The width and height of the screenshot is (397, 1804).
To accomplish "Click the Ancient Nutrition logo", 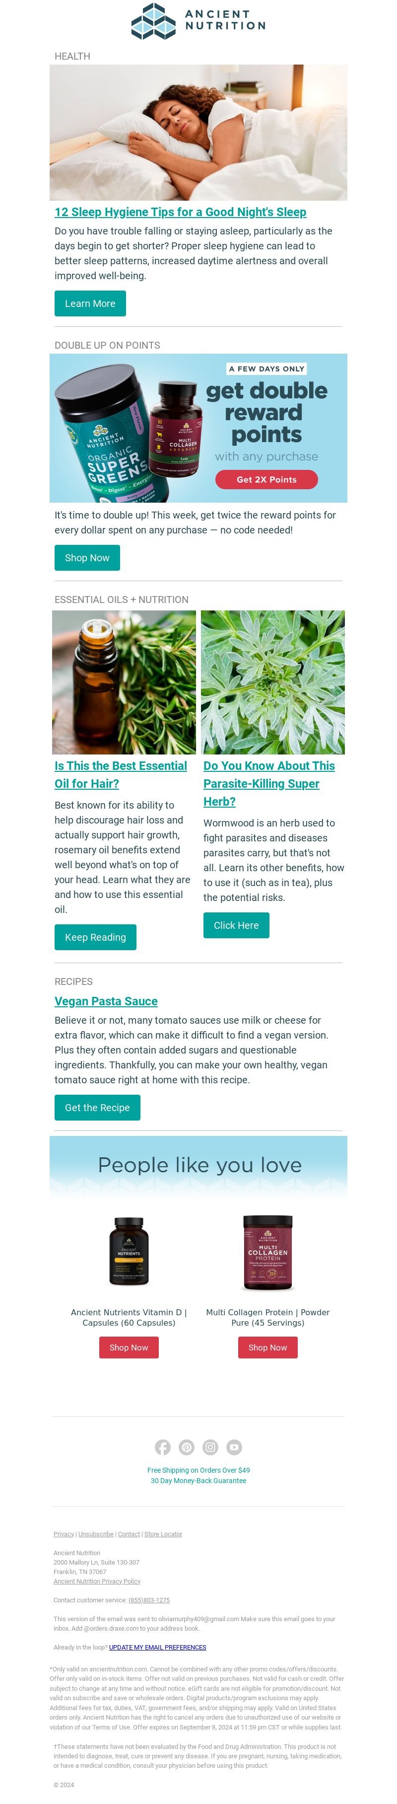I will click(198, 21).
